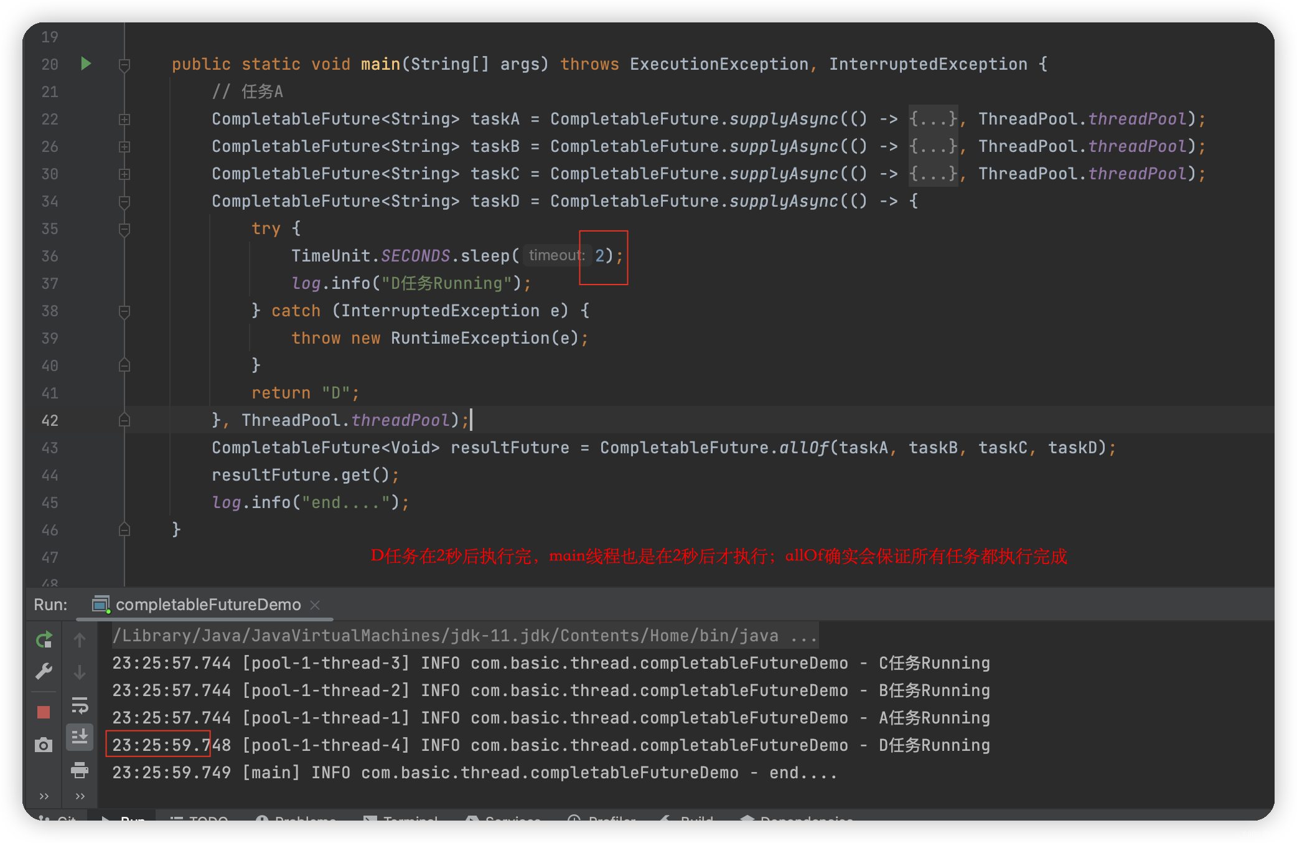1297x843 pixels.
Task: Run main method from gutter arrow
Action: [x=86, y=64]
